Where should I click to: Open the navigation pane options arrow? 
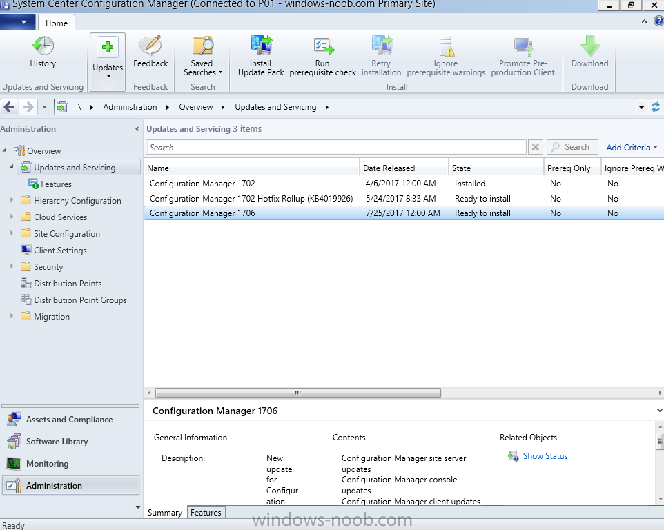(137, 507)
